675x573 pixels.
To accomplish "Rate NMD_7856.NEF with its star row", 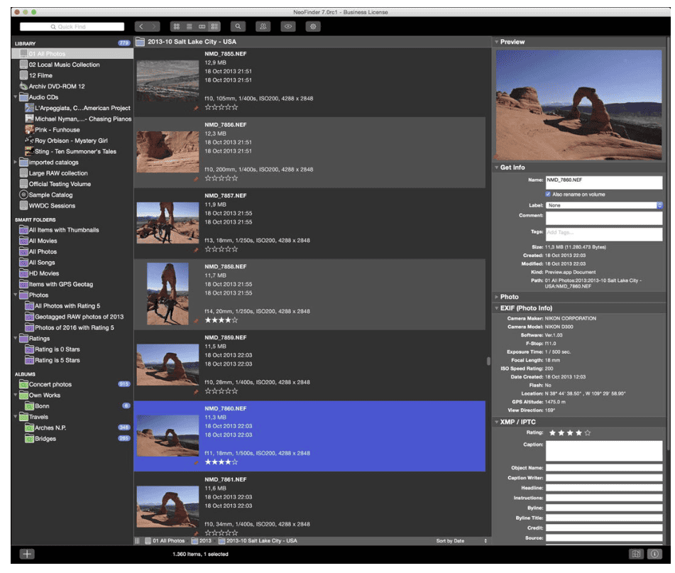I will (221, 178).
